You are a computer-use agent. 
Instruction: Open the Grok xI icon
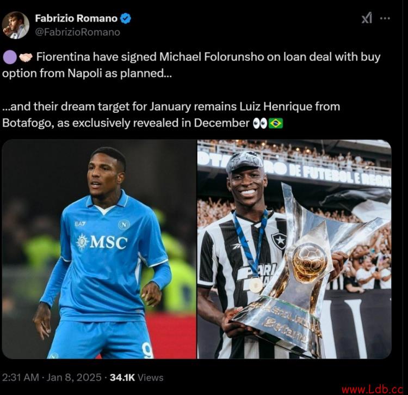point(367,18)
